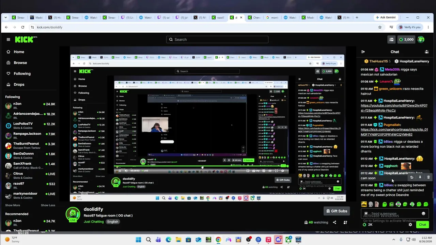
Task: Open stream more options menu
Action: (345, 222)
